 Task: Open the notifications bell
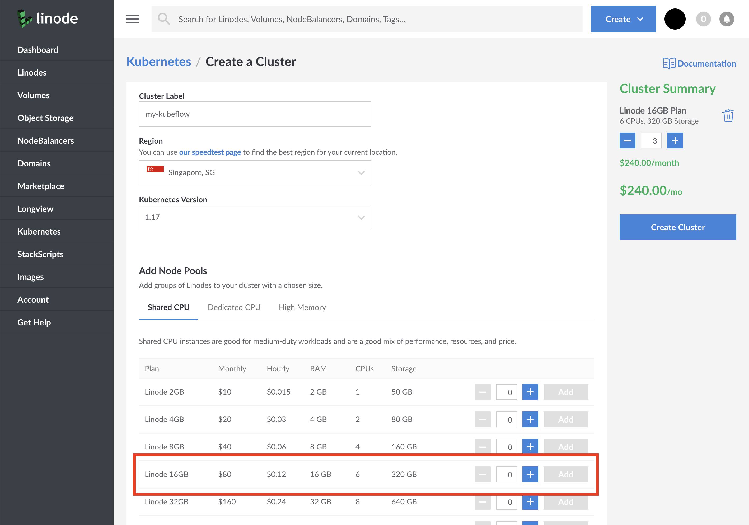727,19
